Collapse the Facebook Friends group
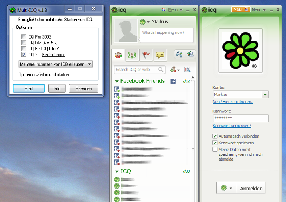The height and width of the screenshot is (202, 286). pos(117,81)
